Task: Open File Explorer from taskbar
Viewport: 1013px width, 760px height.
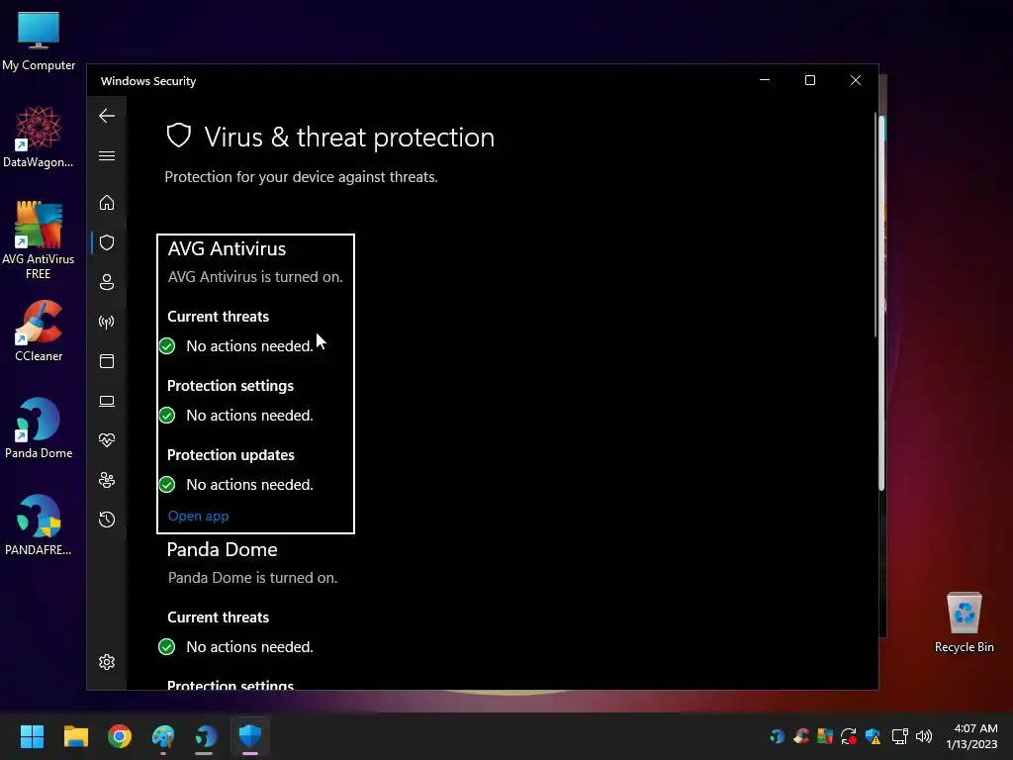Action: pyautogui.click(x=75, y=736)
